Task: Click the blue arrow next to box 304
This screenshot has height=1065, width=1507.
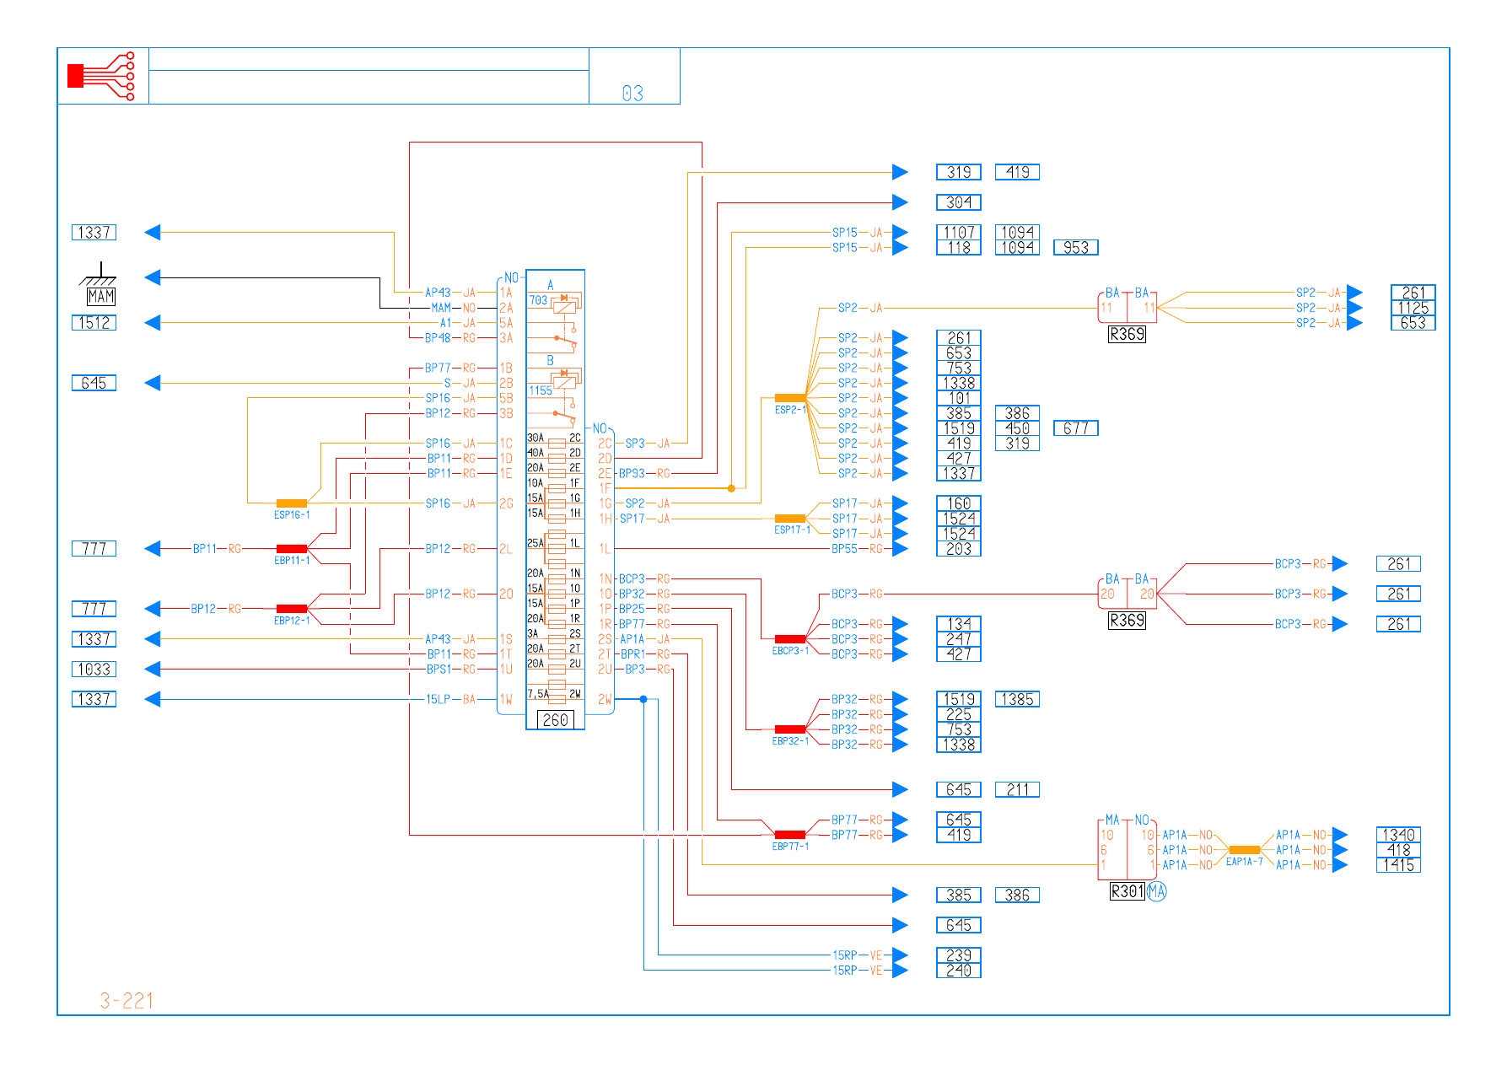Action: pos(900,202)
